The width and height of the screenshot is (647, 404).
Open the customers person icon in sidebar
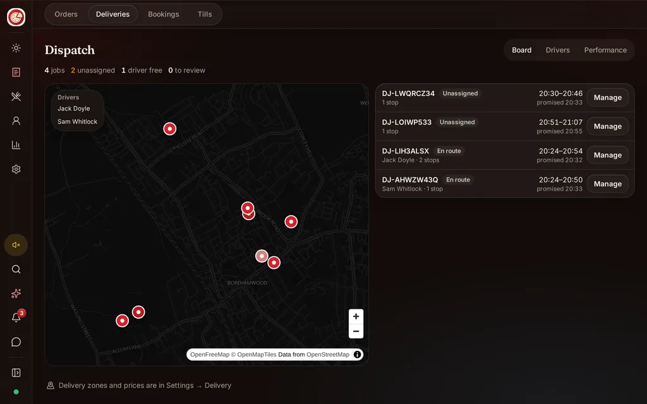pyautogui.click(x=16, y=121)
